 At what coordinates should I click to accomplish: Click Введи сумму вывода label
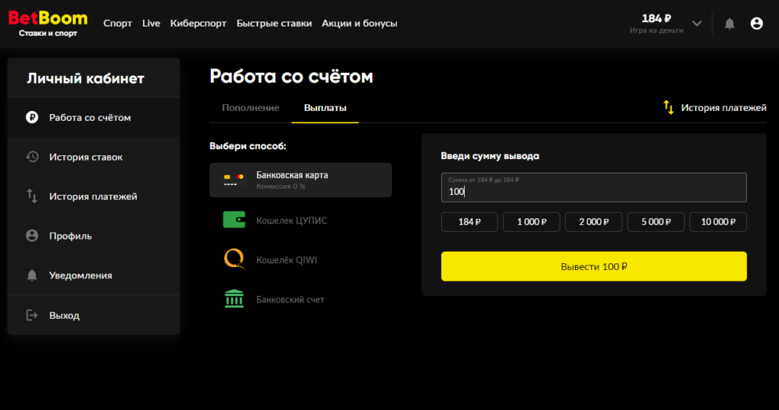tap(490, 156)
